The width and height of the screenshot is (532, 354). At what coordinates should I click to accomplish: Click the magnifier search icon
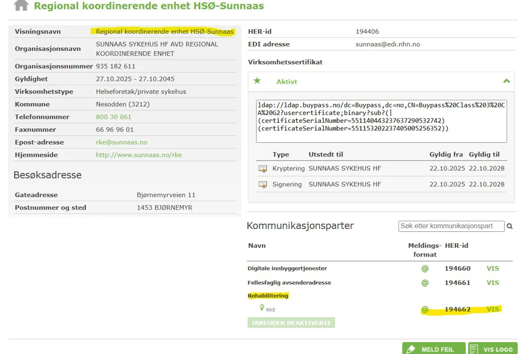tap(510, 226)
